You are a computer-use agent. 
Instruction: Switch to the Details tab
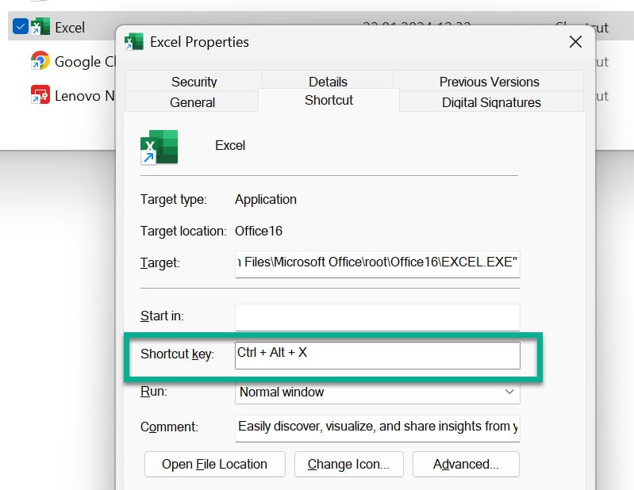tap(328, 82)
